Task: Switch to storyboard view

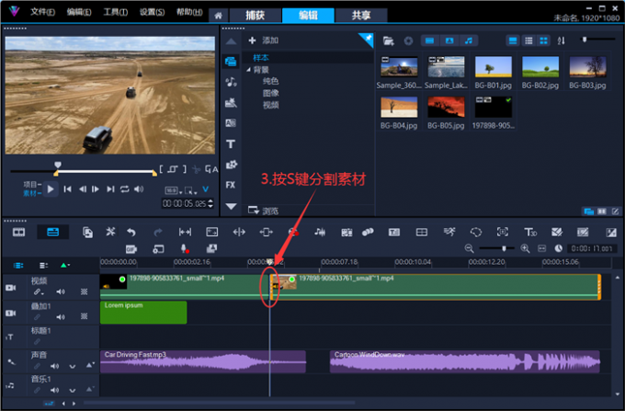Action: pos(18,232)
